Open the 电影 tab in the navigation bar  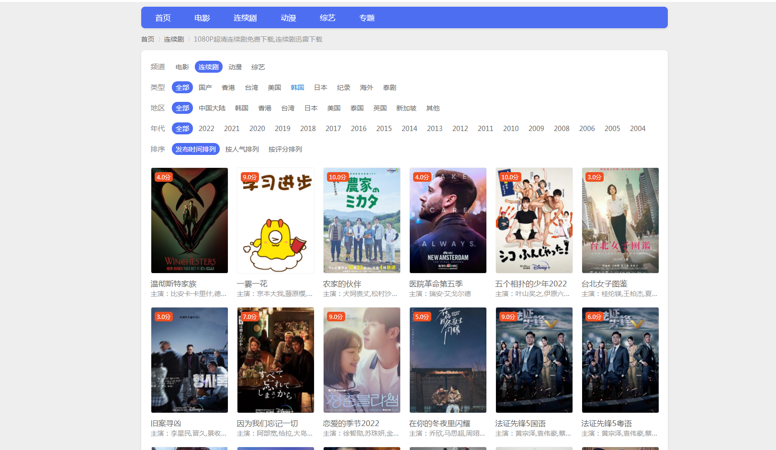tap(202, 18)
